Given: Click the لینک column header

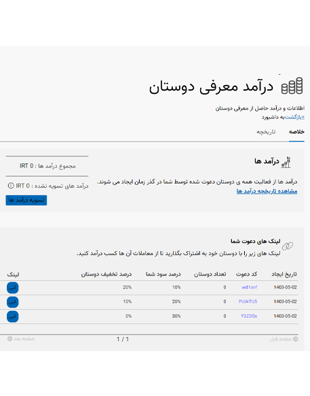Looking at the screenshot, I should click(x=13, y=274).
